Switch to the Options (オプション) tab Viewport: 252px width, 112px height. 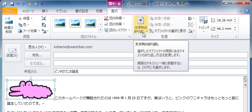click(62, 11)
